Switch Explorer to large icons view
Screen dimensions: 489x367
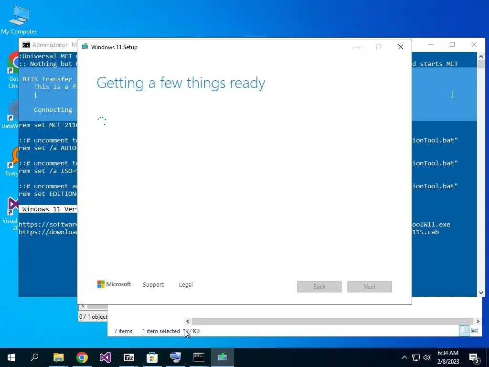click(475, 331)
